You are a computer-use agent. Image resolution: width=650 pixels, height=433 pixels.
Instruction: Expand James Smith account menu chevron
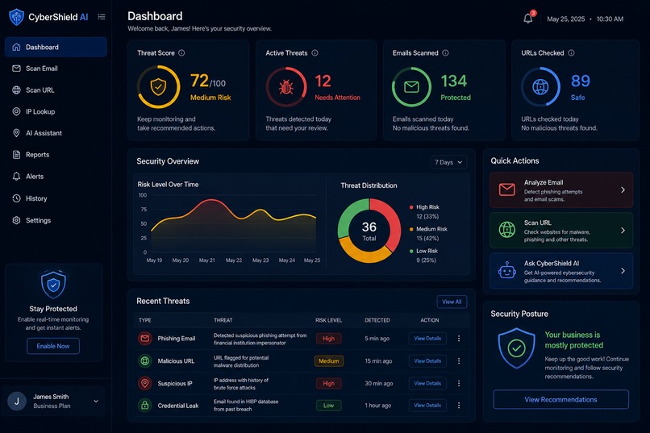[96, 401]
